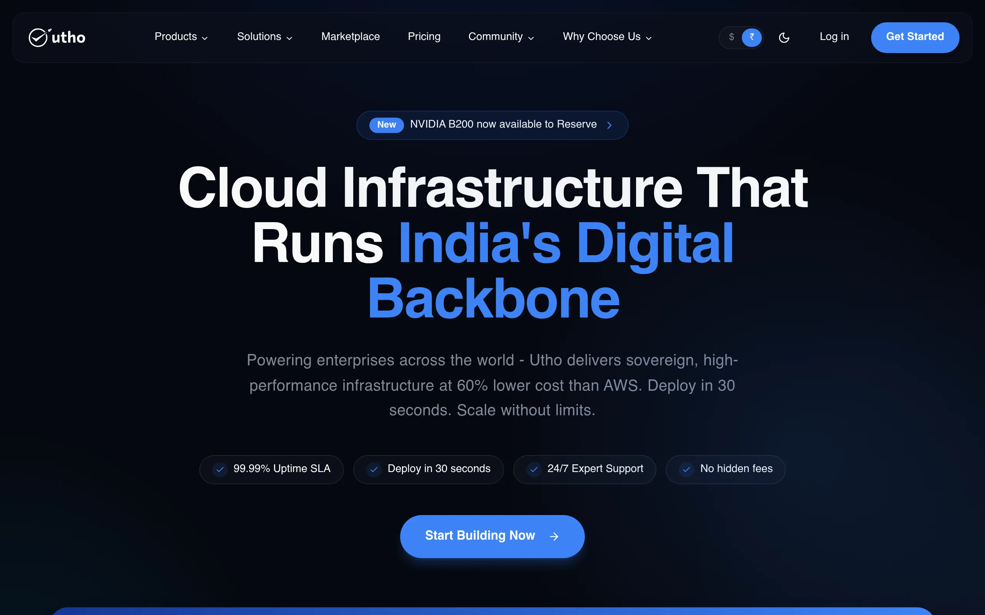Switch currency to dollar
The height and width of the screenshot is (615, 985).
click(x=731, y=37)
